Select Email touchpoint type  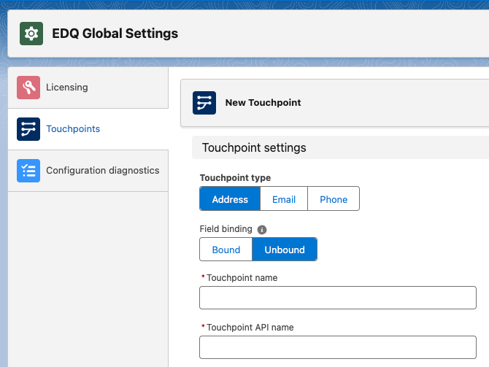[284, 199]
